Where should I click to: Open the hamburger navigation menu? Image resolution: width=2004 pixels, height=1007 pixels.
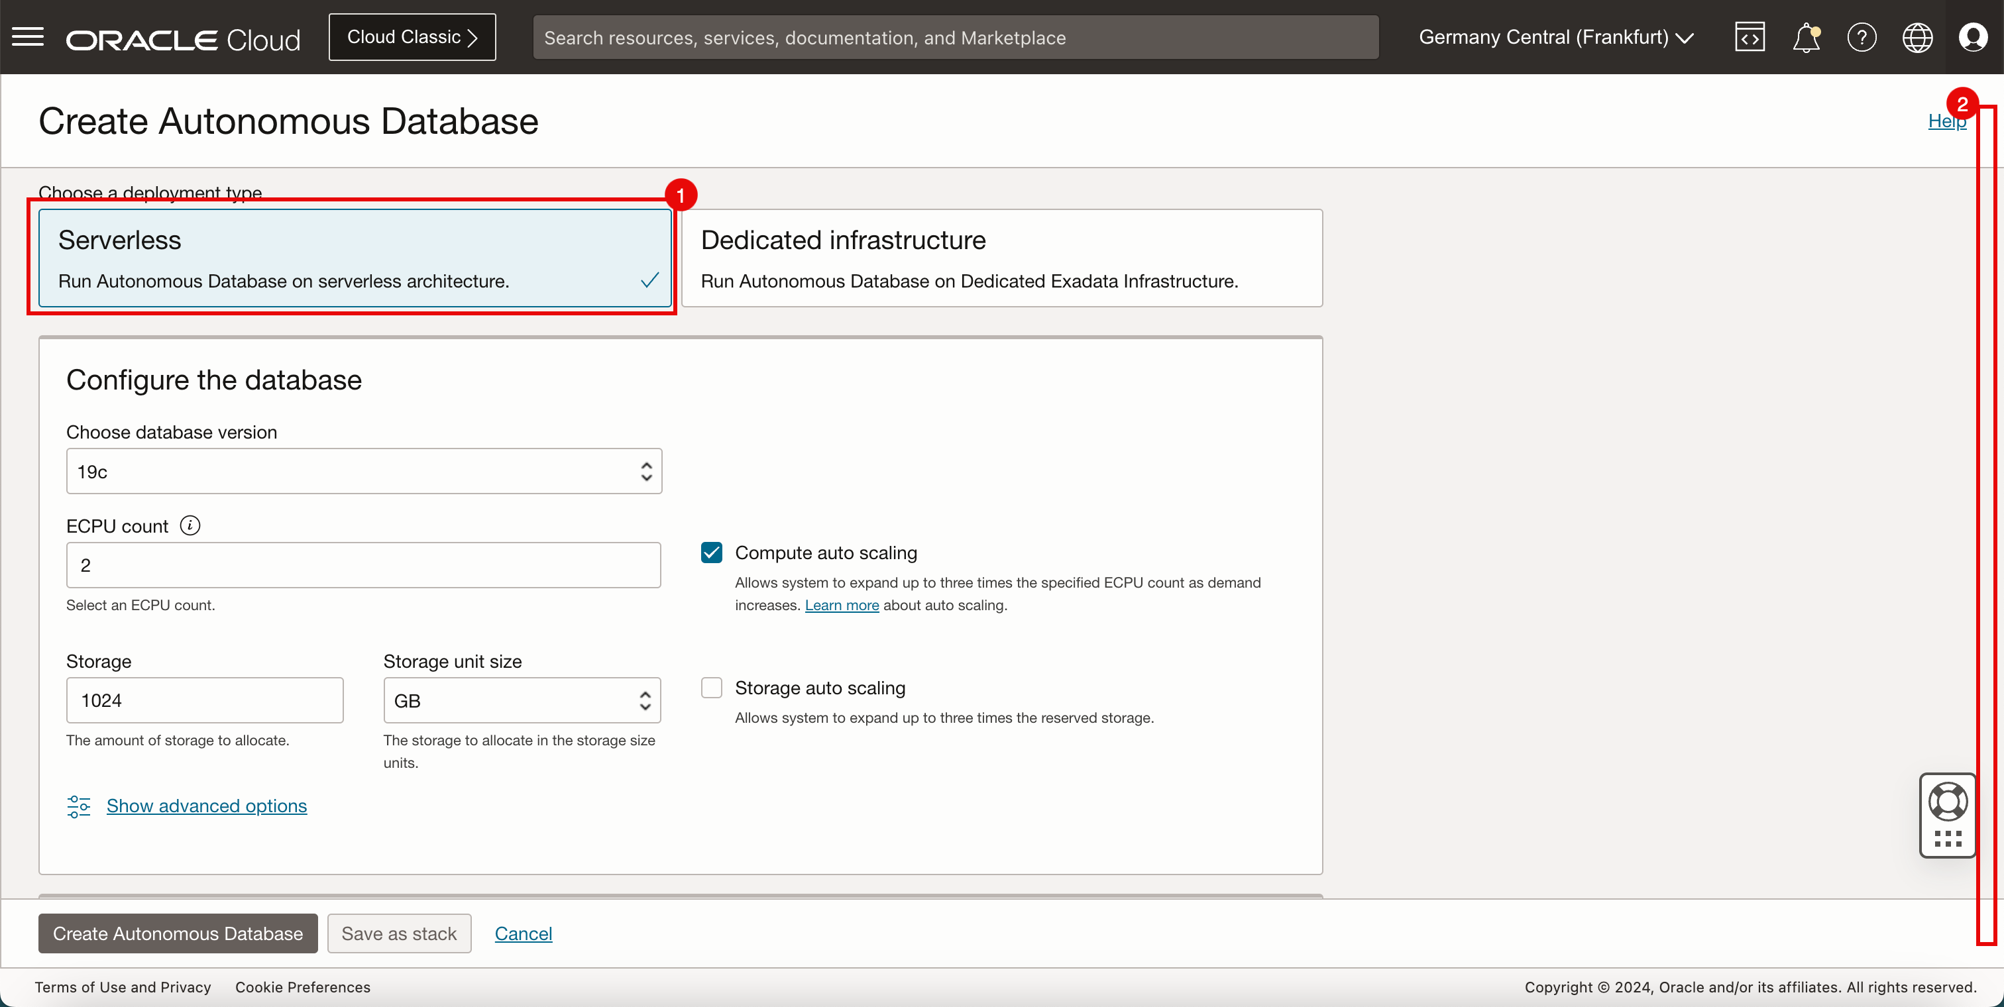click(28, 36)
